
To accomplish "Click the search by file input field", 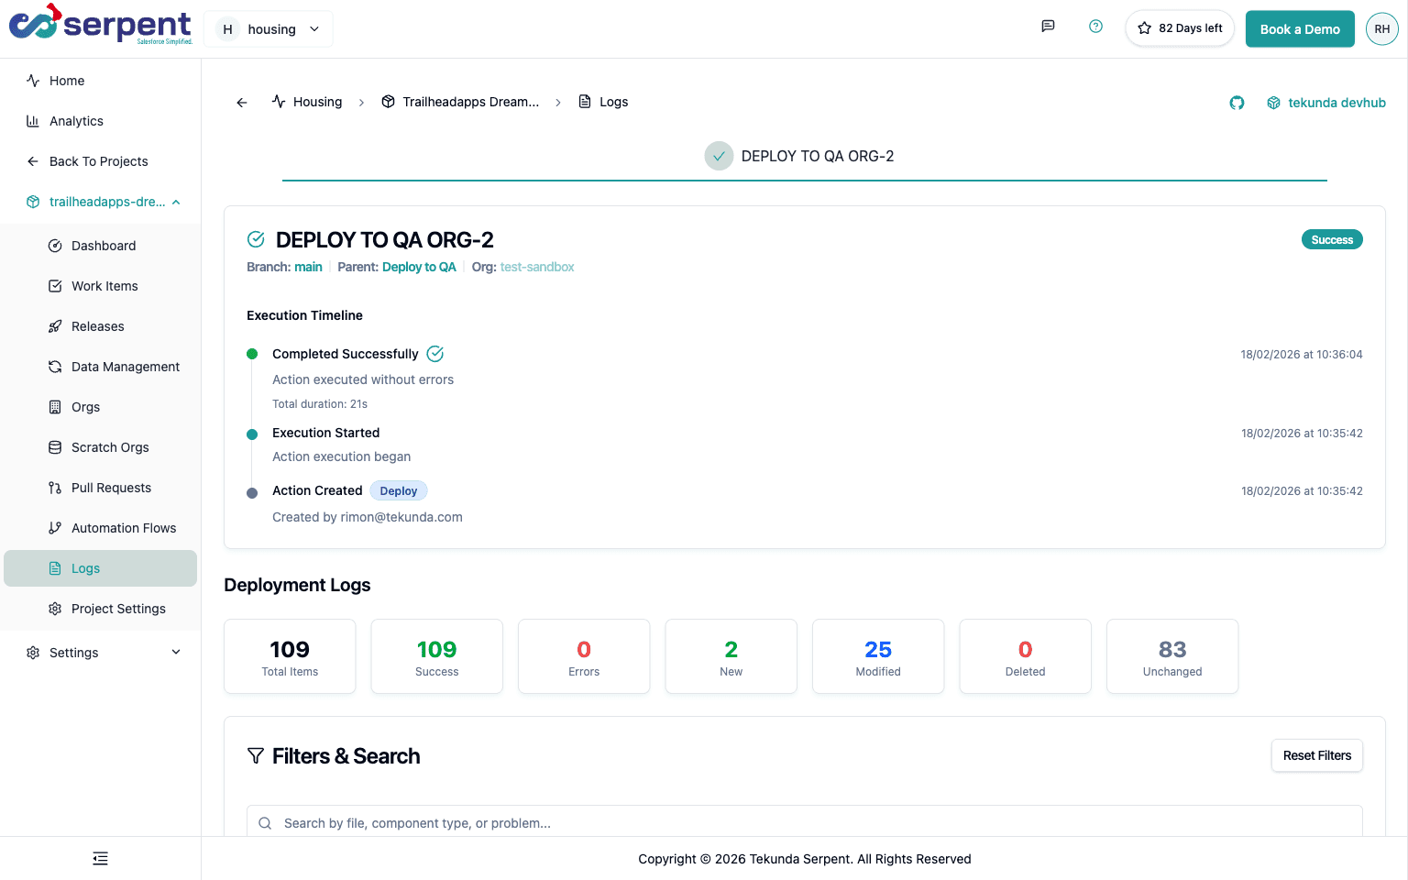I will tap(804, 822).
